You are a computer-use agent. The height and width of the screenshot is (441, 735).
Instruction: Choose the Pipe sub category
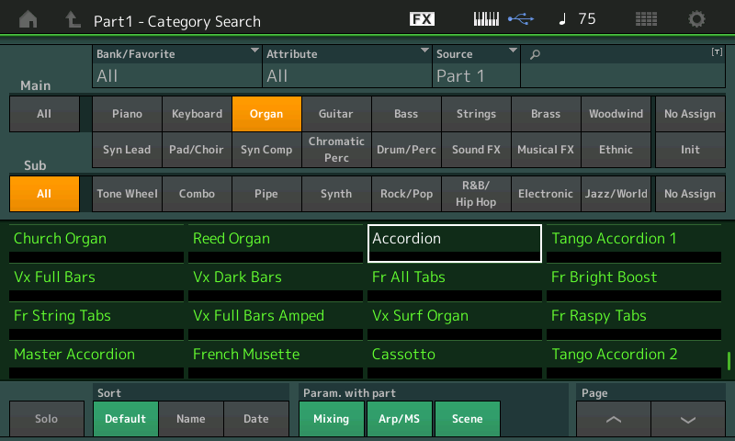266,194
